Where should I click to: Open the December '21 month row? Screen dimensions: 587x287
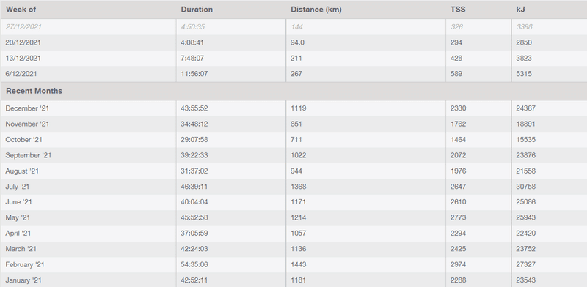point(293,108)
